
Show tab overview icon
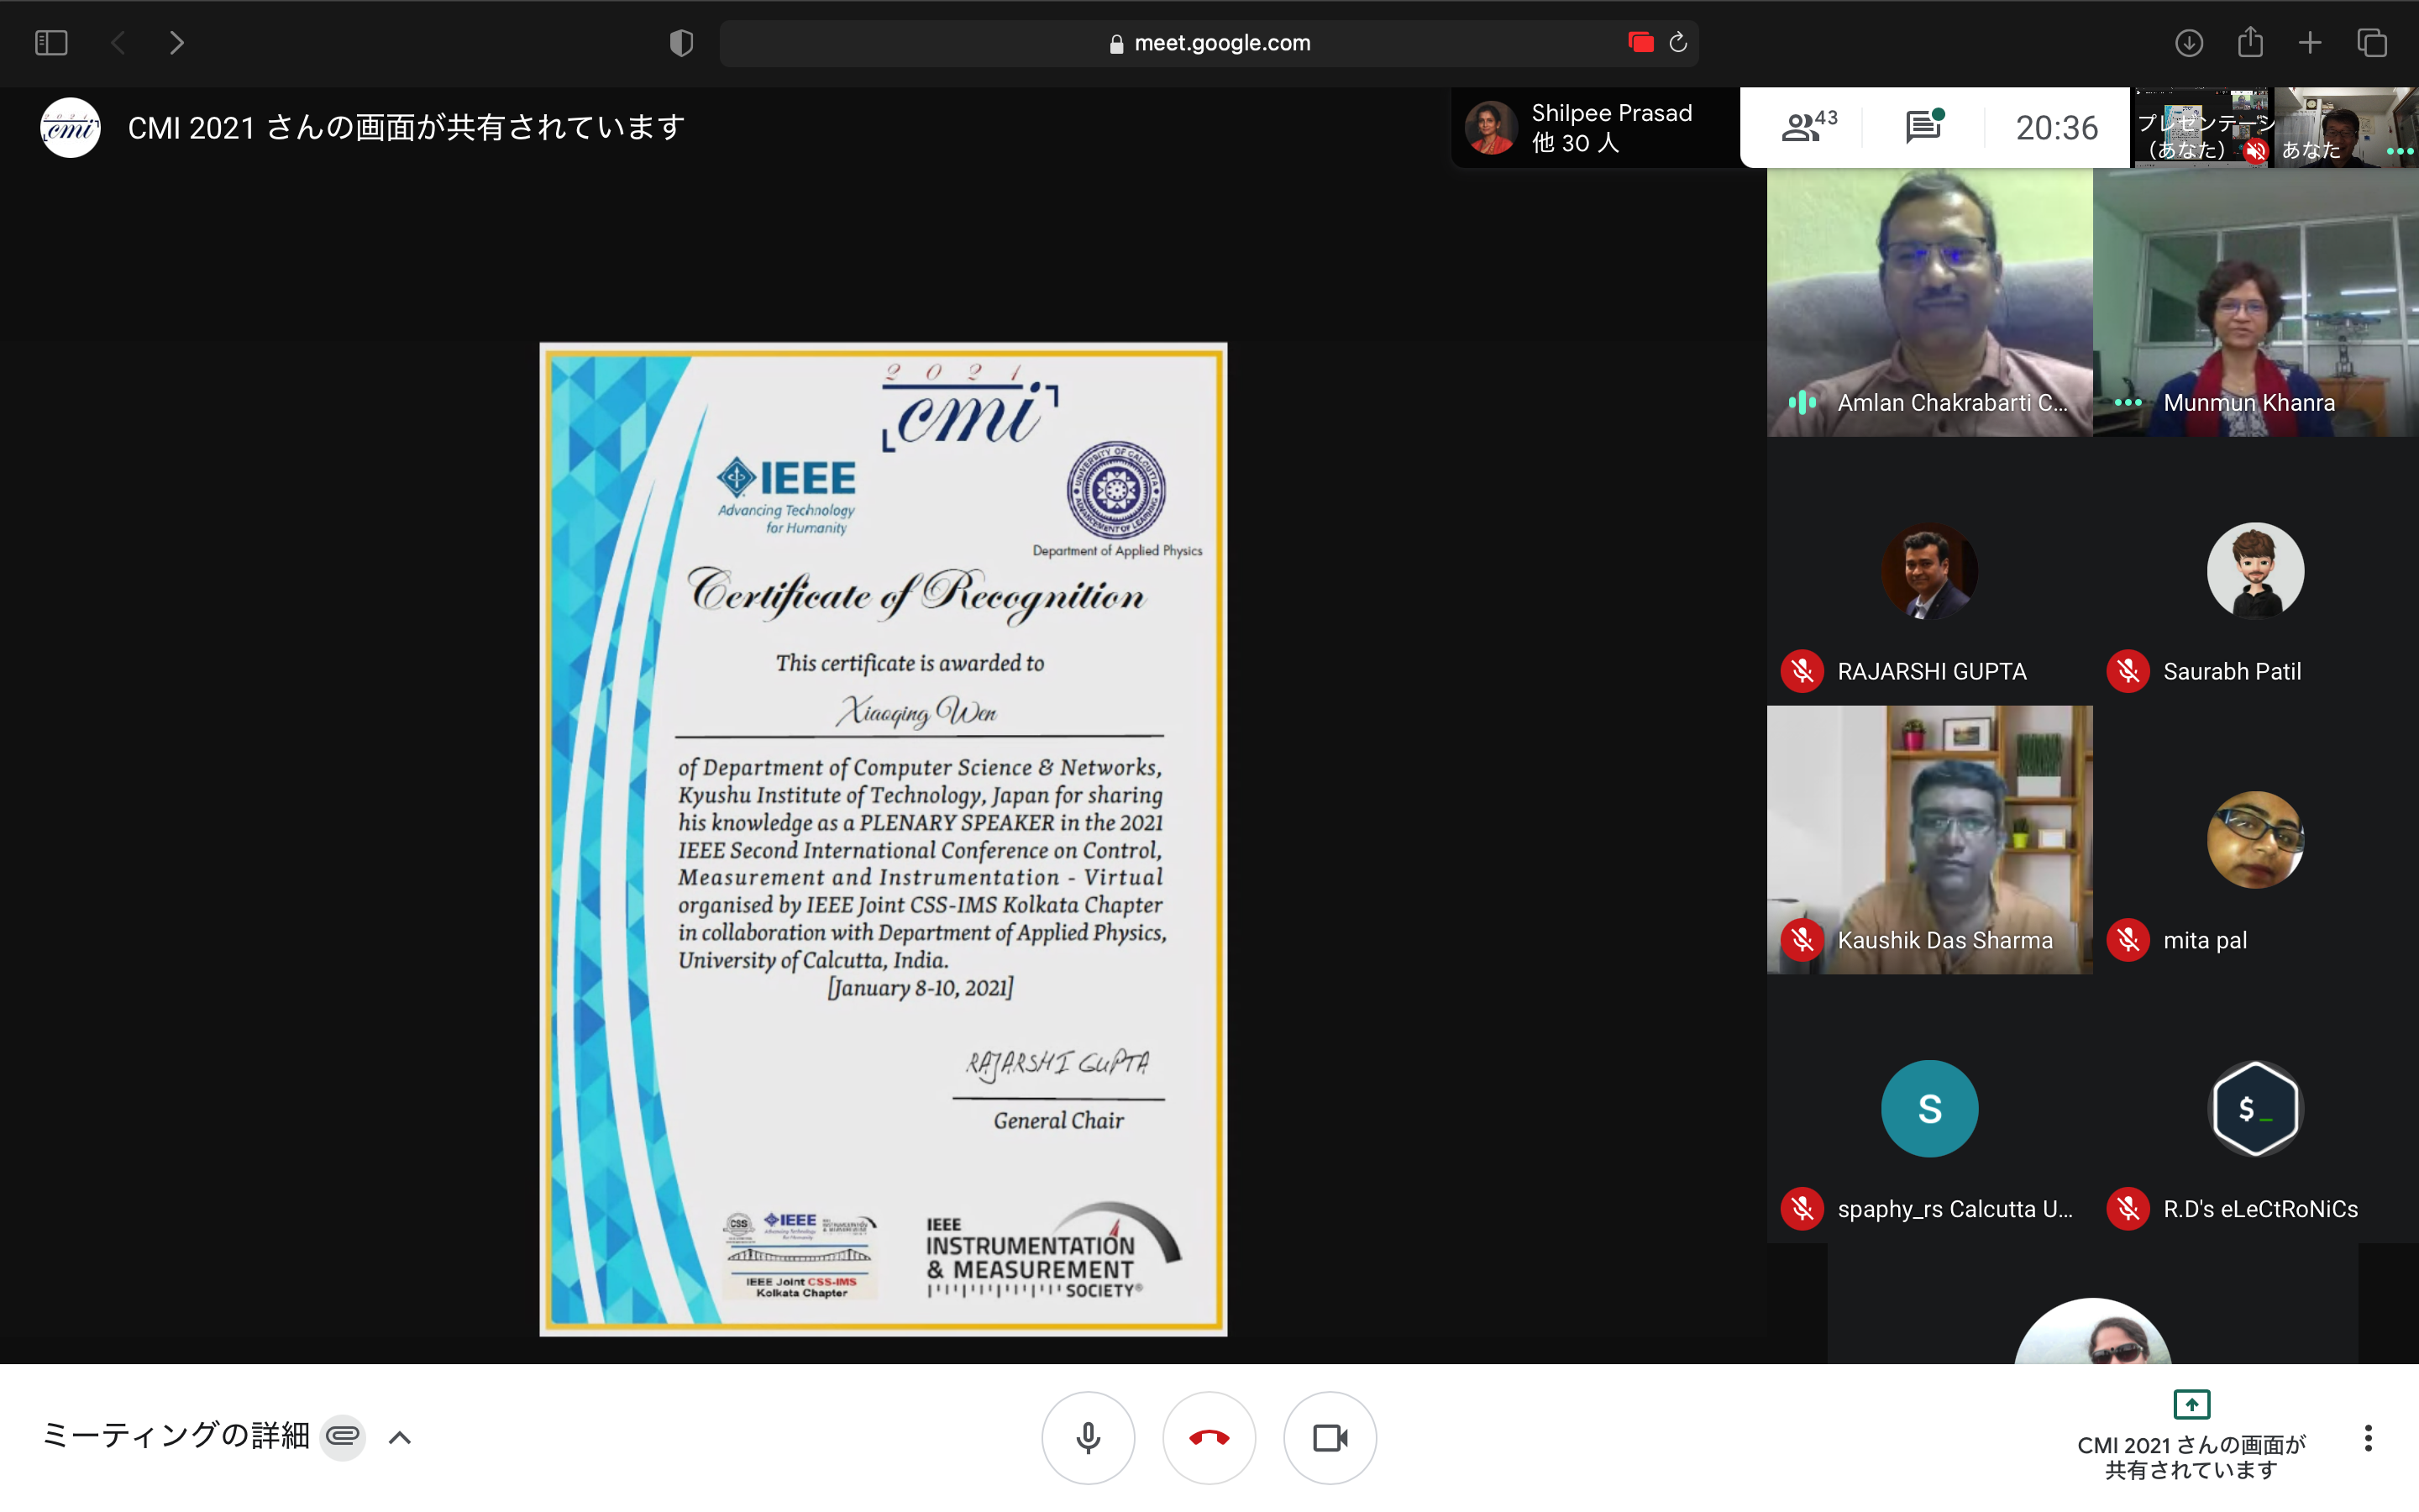(2372, 43)
